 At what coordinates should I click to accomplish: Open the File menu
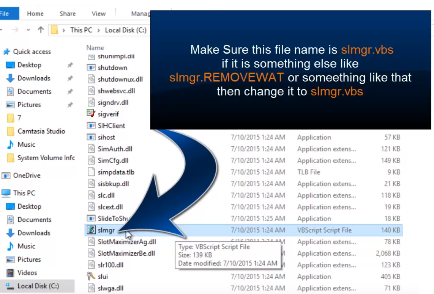(5, 14)
